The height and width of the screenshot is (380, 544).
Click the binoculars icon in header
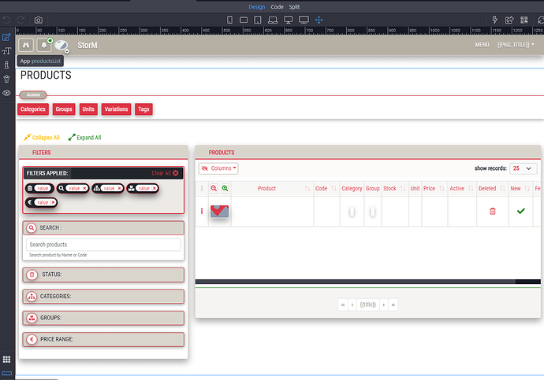click(x=26, y=45)
